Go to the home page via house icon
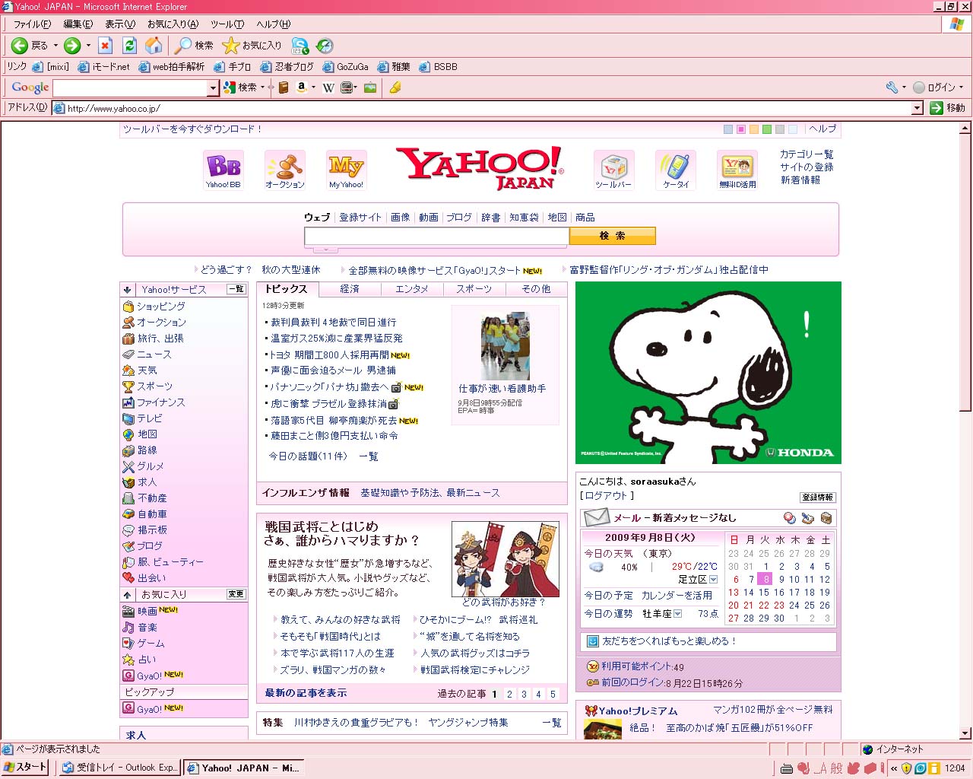Image resolution: width=973 pixels, height=779 pixels. coord(154,46)
